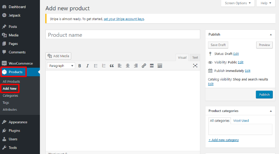Toggle distraction-free fullscreen editor mode
Image resolution: width=279 pixels, height=154 pixels.
(x=195, y=66)
